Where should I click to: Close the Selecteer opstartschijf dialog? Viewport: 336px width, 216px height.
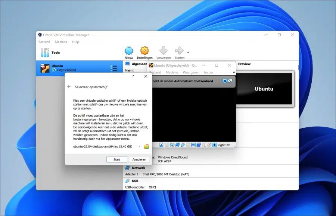146,76
